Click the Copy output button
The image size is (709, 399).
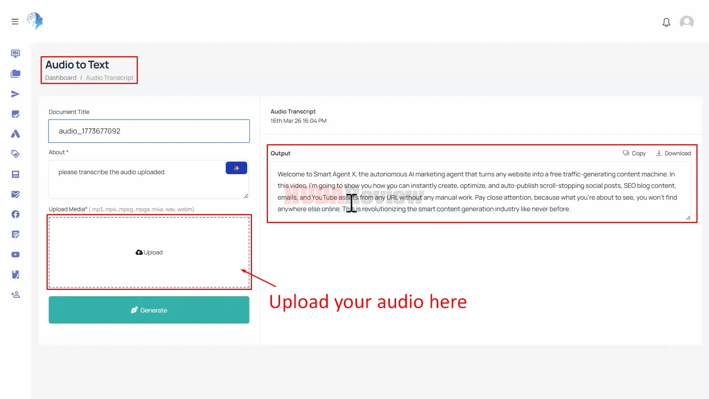(x=634, y=153)
